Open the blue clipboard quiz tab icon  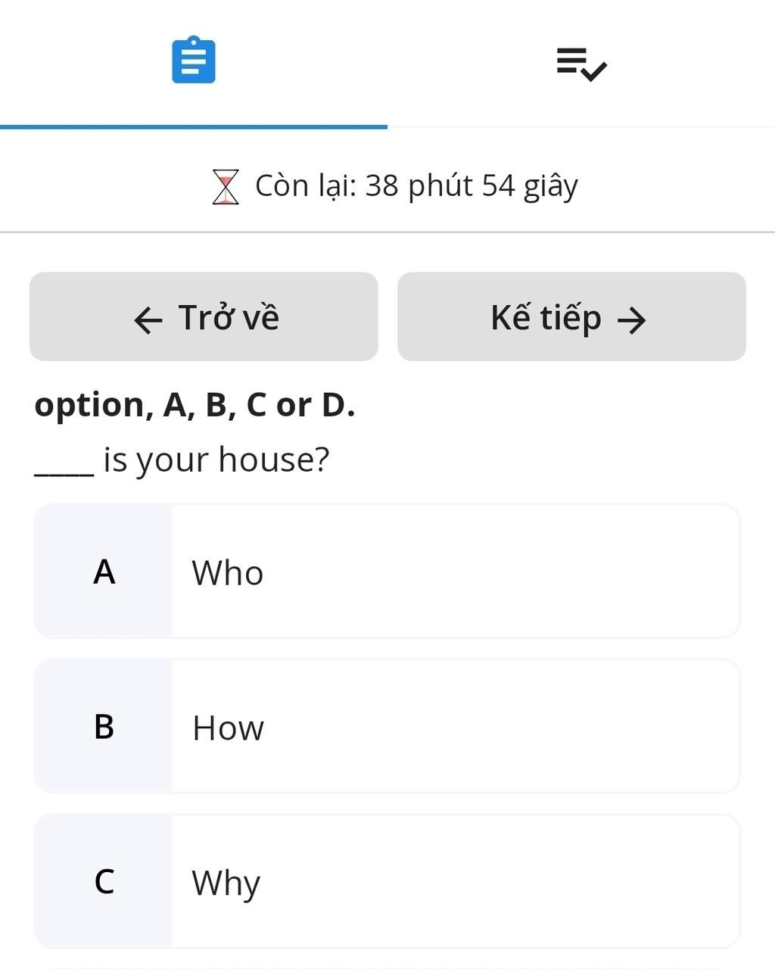(194, 60)
